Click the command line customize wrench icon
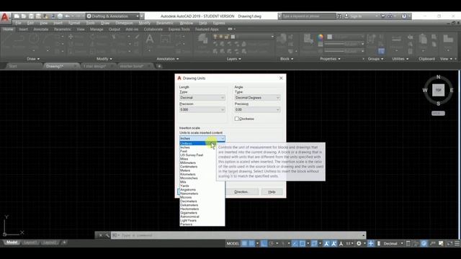Image resolution: width=461 pixels, height=259 pixels. [107, 235]
